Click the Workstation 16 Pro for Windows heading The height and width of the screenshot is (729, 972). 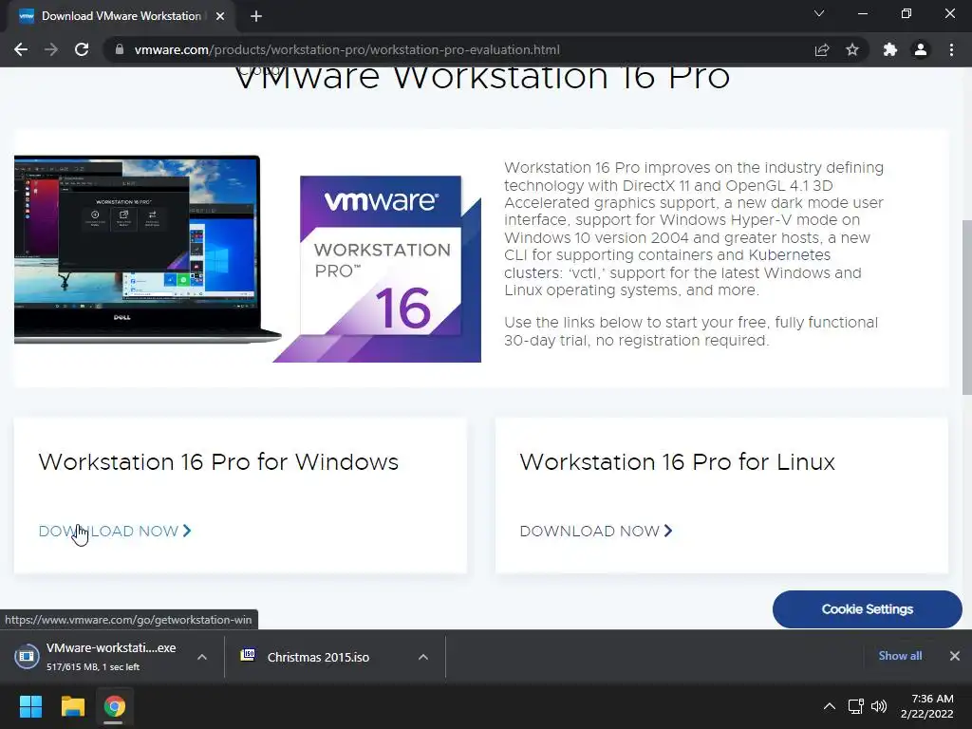click(x=218, y=462)
